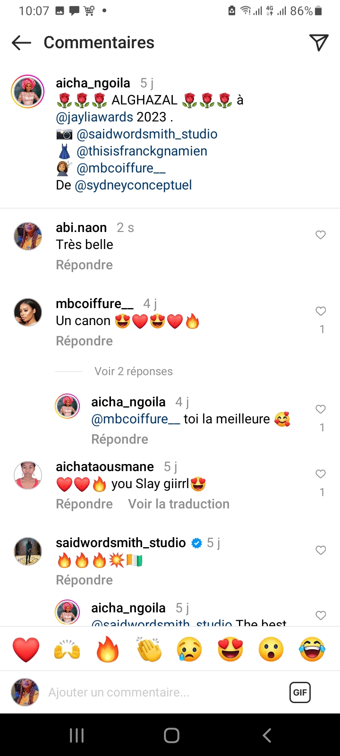Open the GIF picker button
Screen dimensions: 340x756
[300, 693]
